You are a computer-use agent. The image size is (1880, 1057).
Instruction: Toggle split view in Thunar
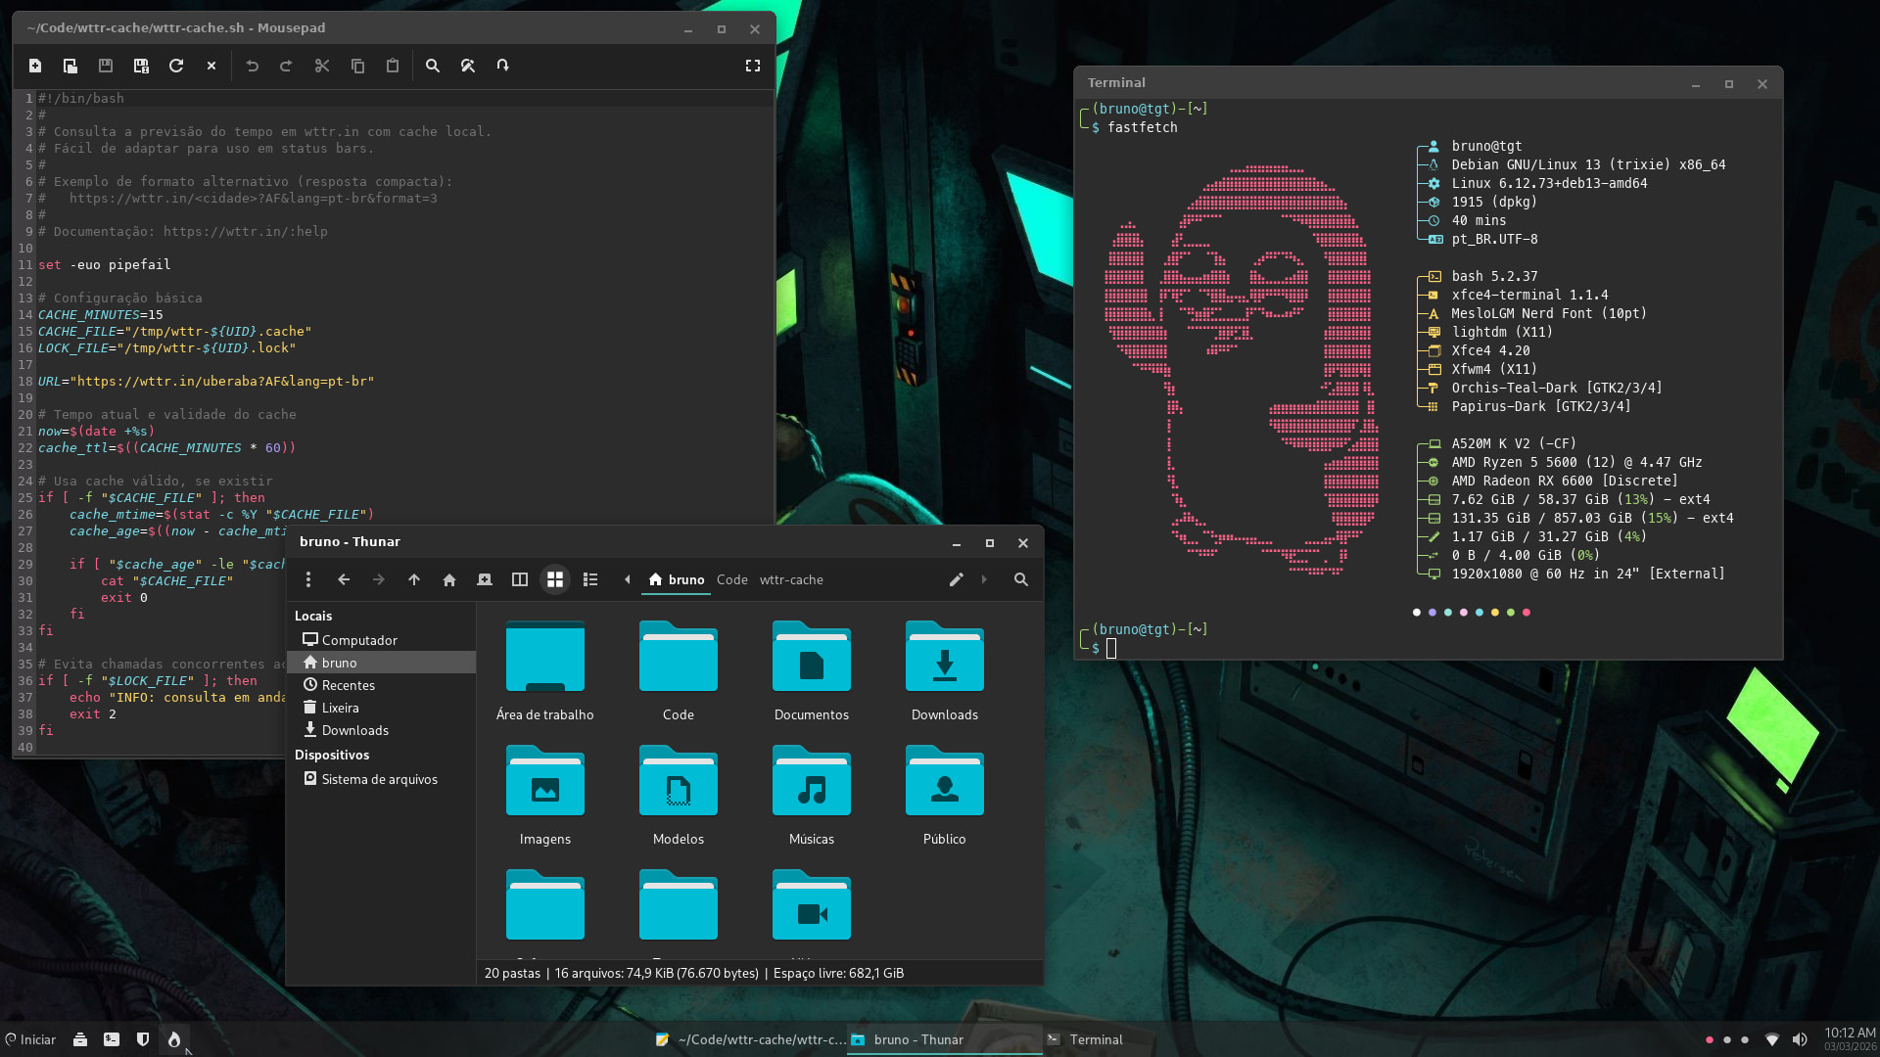(x=520, y=579)
